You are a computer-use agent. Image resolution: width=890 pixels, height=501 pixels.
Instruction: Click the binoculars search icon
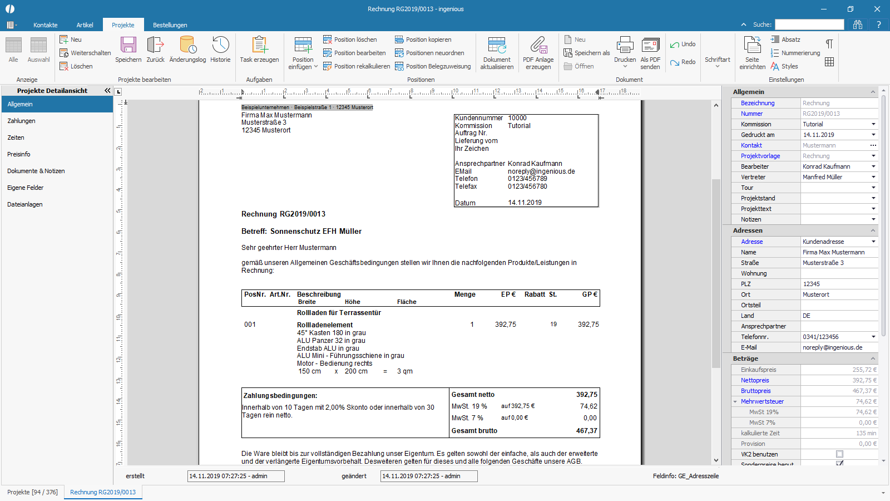[x=858, y=24]
